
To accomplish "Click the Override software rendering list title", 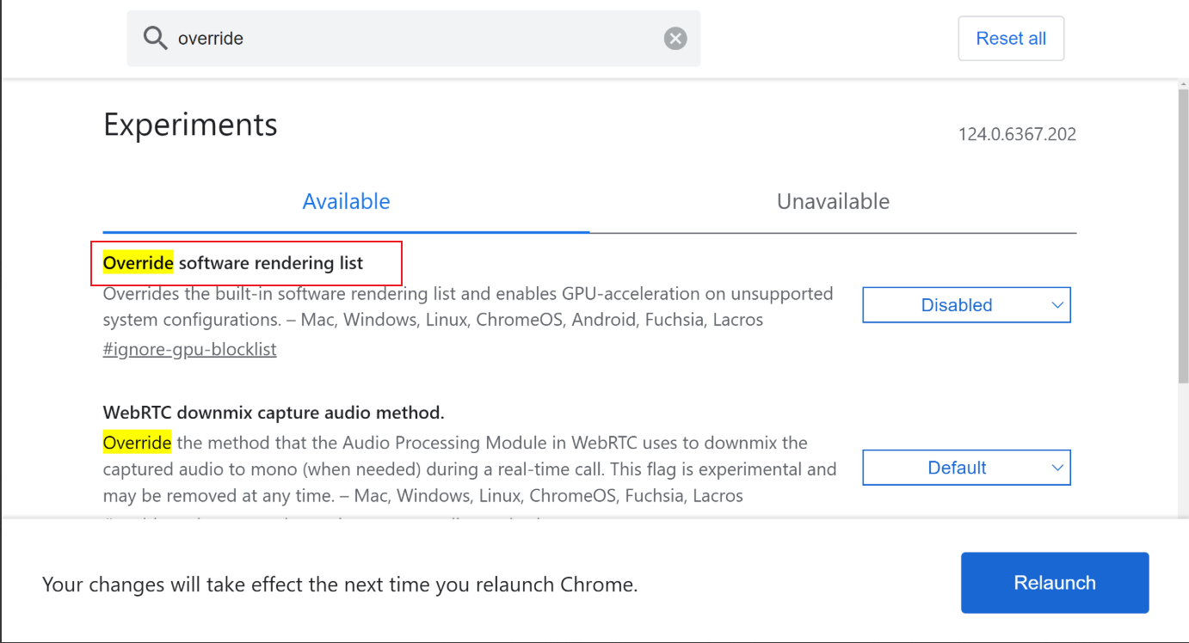I will (x=231, y=263).
